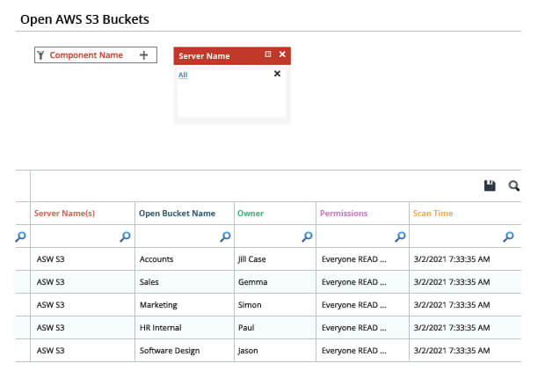Click the row selector column search icon

tap(20, 236)
